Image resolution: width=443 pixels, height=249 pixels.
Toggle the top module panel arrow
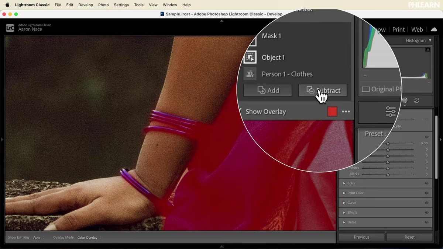(221, 21)
